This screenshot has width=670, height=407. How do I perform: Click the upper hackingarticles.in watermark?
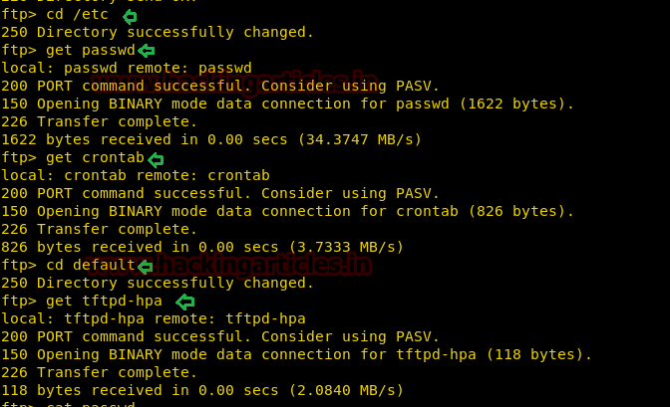[234, 82]
